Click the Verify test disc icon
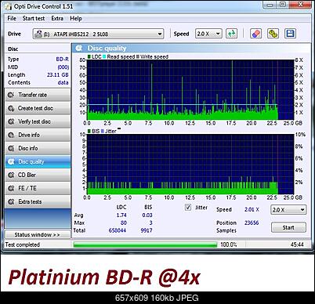Screen dimensions: 315x304 coord(11,121)
